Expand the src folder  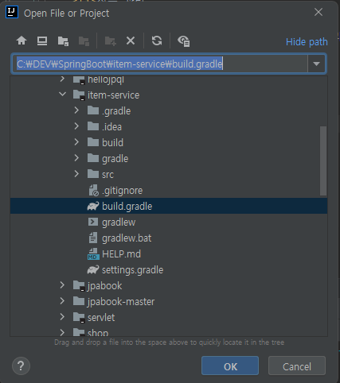pos(76,174)
